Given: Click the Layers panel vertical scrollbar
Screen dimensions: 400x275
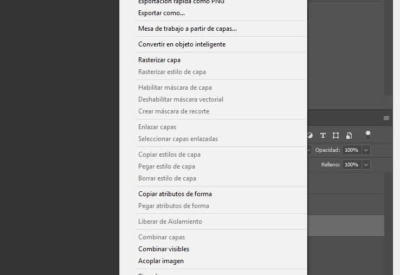Looking at the screenshot, I should (x=388, y=216).
